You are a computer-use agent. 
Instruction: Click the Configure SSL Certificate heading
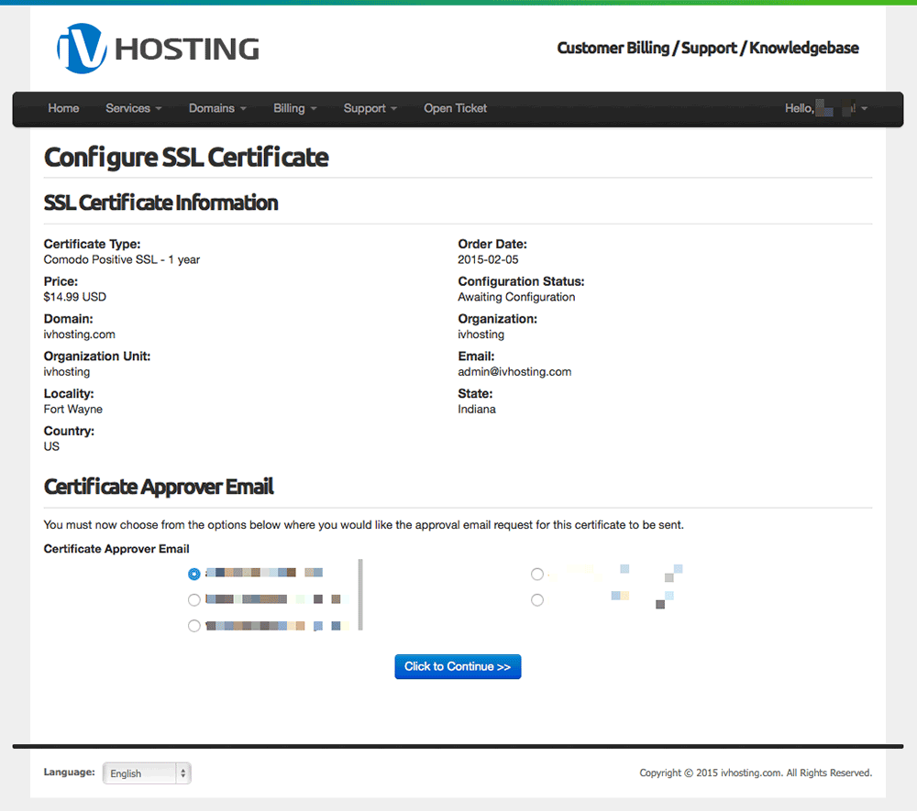click(186, 158)
